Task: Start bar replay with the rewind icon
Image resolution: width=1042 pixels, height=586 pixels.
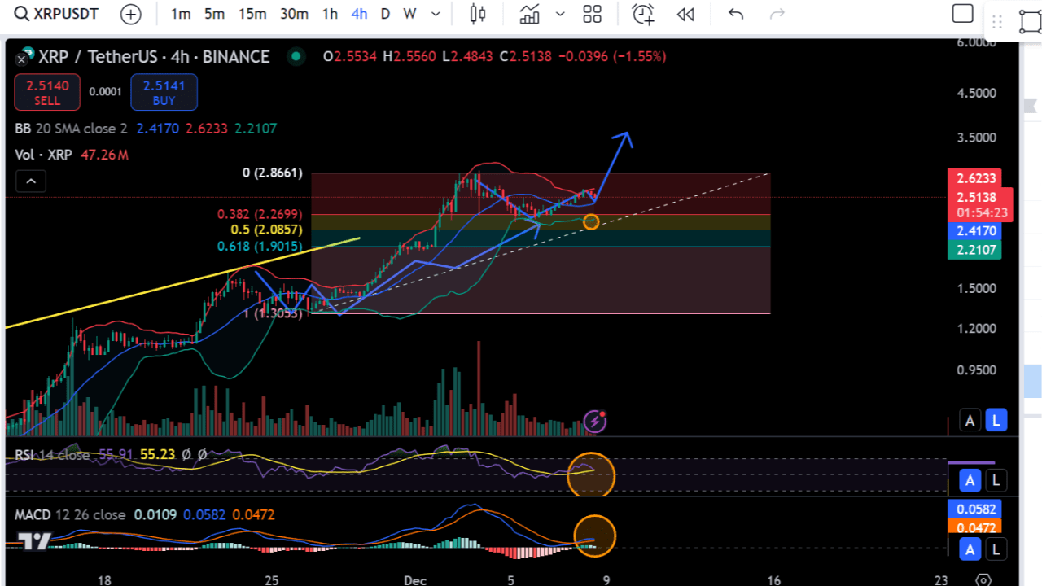Action: [686, 14]
